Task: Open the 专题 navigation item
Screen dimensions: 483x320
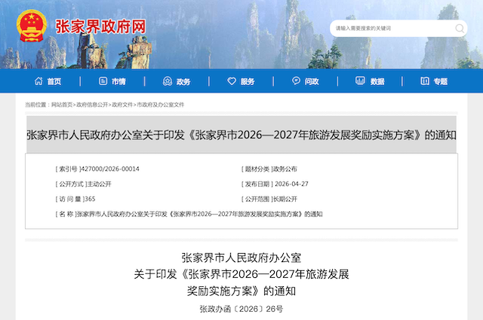Action: tap(441, 81)
